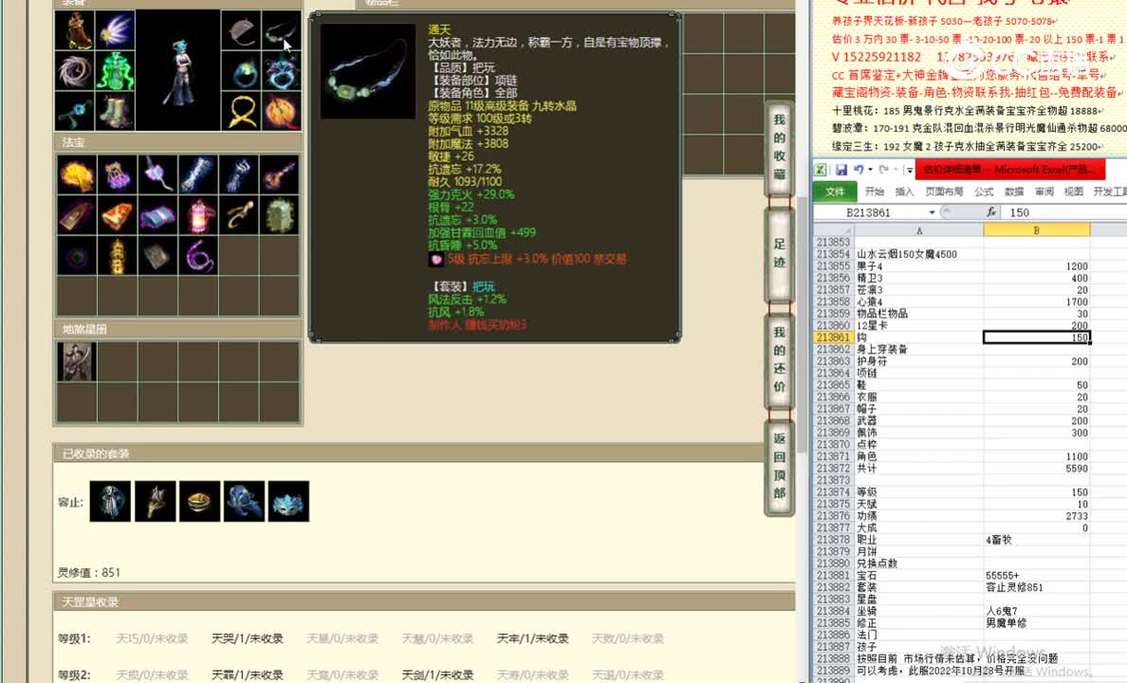The height and width of the screenshot is (683, 1127).
Task: Open 我的收藏 side button
Action: click(x=780, y=147)
